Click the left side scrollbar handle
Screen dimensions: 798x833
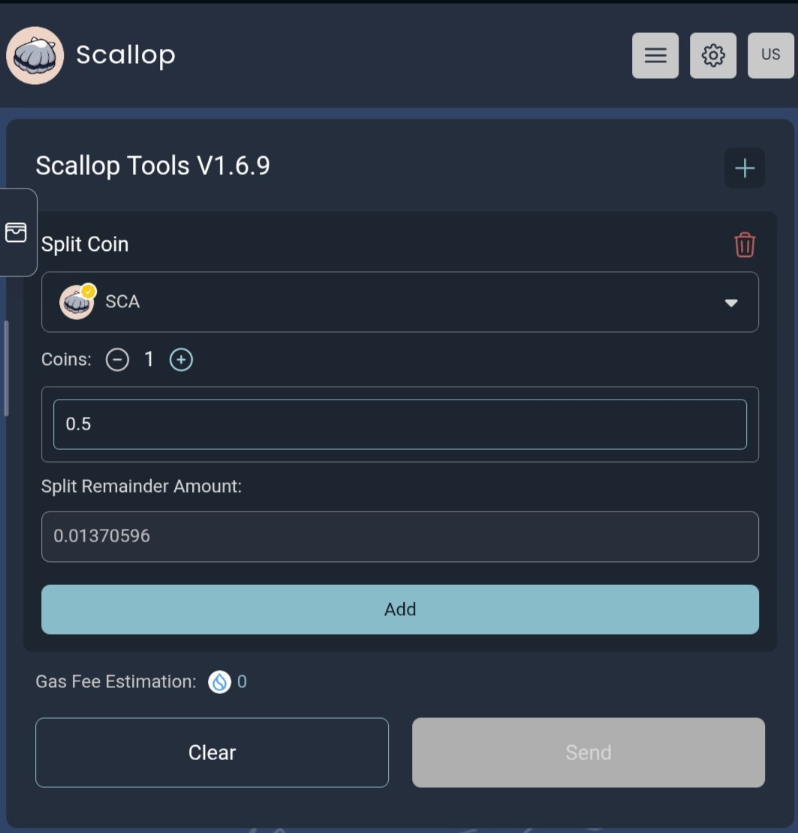6,368
